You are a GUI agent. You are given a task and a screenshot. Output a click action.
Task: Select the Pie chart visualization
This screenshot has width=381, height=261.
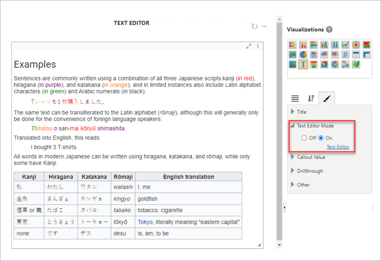303,54
